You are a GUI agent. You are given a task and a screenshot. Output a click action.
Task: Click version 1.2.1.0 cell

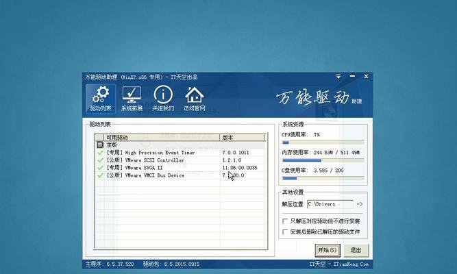[x=232, y=160]
